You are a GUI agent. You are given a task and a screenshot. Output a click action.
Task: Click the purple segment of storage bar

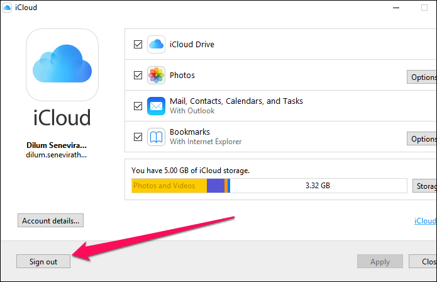click(216, 186)
